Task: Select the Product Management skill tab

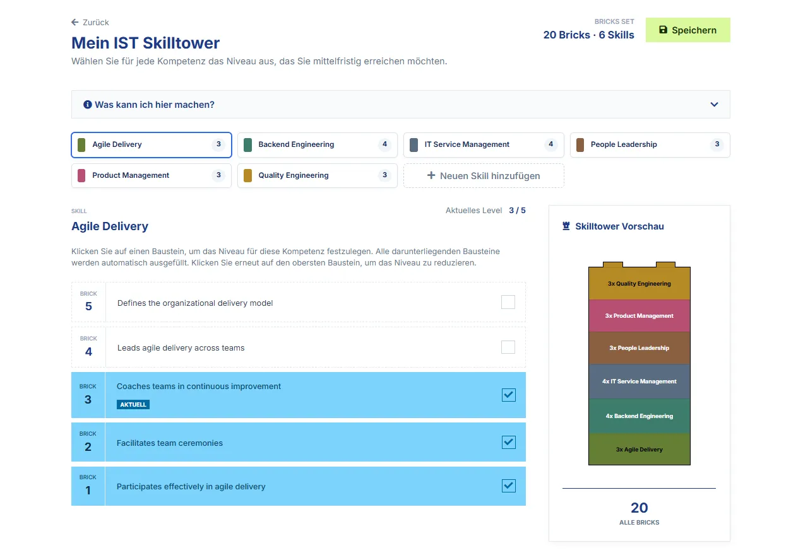Action: click(x=152, y=175)
